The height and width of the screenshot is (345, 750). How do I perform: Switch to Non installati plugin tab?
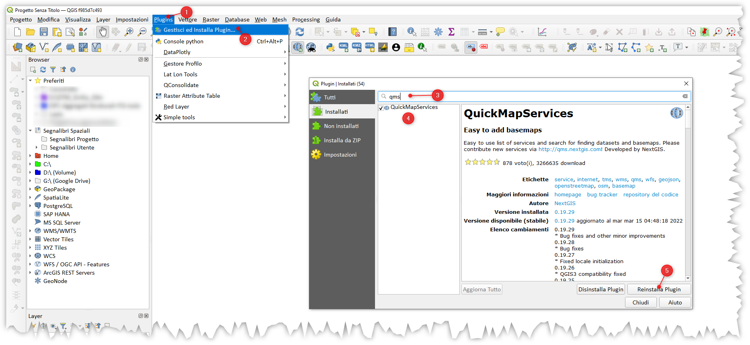pos(341,126)
